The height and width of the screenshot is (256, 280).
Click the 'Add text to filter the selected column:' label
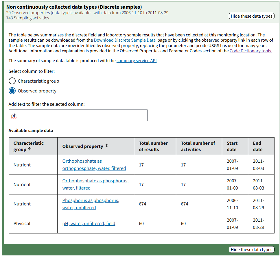click(47, 104)
